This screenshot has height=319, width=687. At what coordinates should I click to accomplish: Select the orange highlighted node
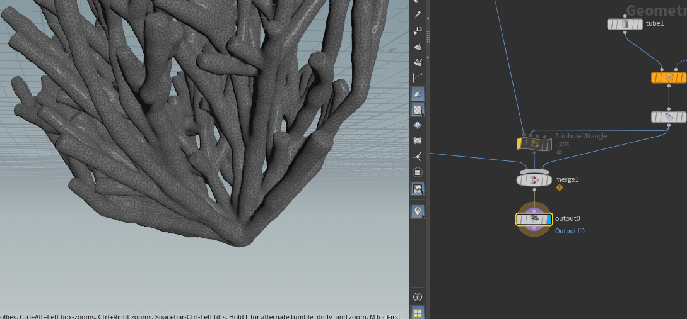[669, 78]
